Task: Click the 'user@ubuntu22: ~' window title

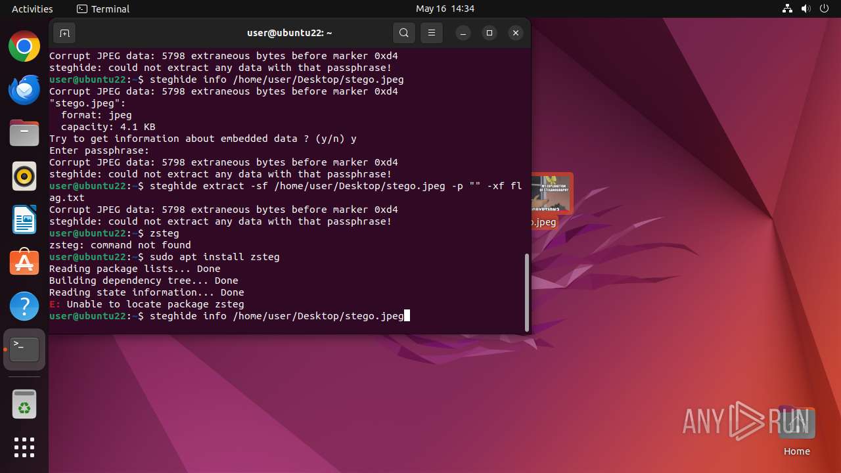Action: 289,32
